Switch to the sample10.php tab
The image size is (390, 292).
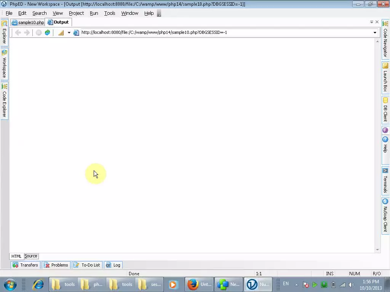[27, 22]
